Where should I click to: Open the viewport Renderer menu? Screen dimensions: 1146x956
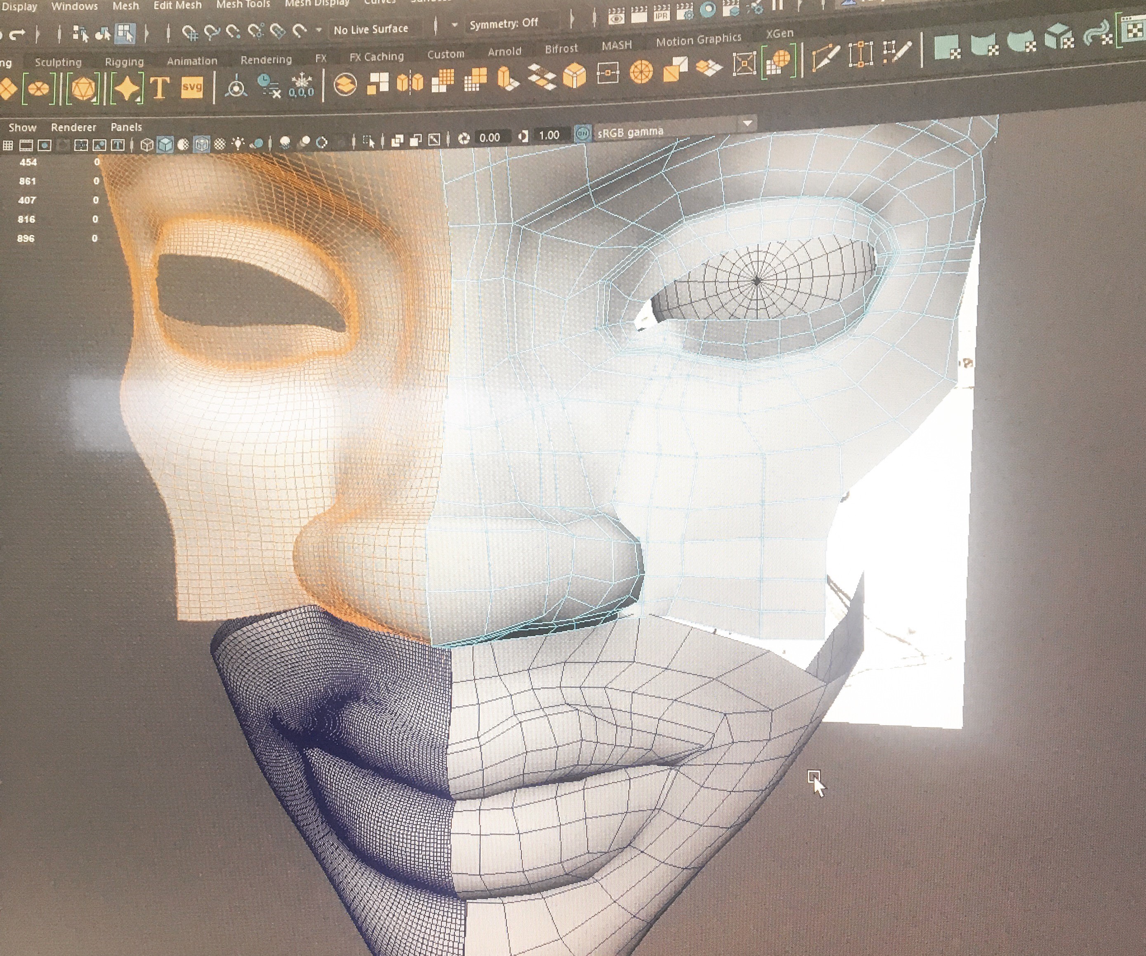(x=73, y=127)
